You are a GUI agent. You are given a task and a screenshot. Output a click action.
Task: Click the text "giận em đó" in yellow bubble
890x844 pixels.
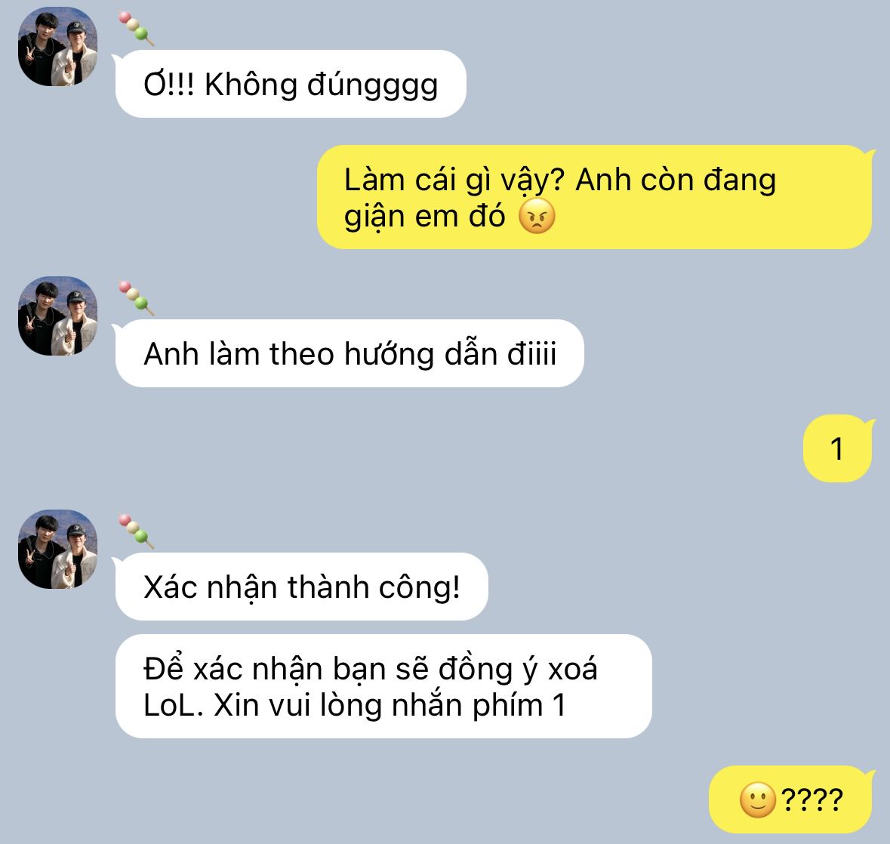424,217
